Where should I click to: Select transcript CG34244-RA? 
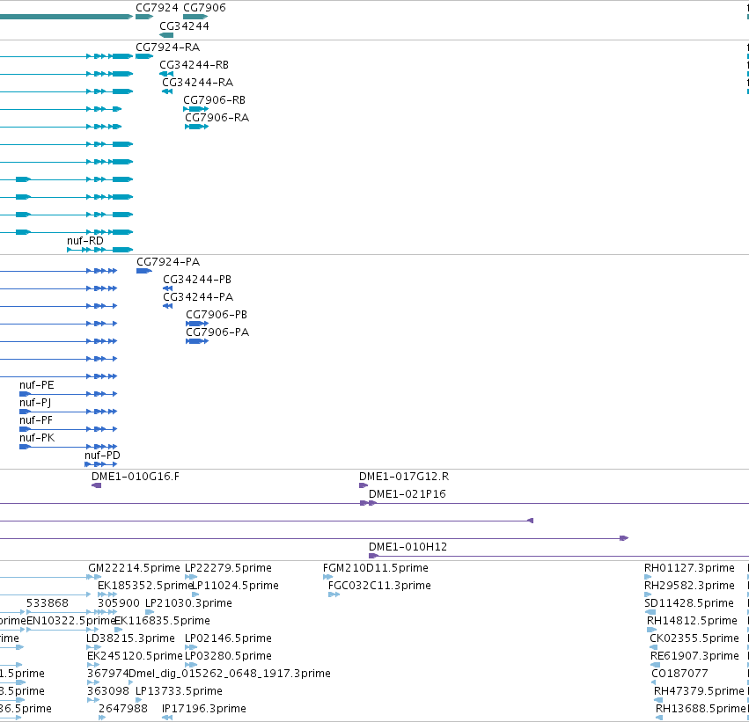(x=167, y=91)
